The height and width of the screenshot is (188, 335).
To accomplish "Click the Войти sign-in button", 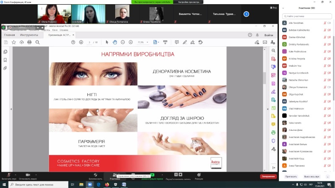I will coord(268,35).
